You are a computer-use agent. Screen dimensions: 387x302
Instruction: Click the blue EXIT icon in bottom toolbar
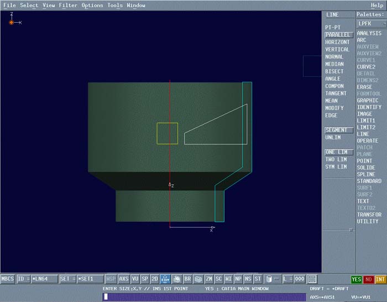coord(165,279)
